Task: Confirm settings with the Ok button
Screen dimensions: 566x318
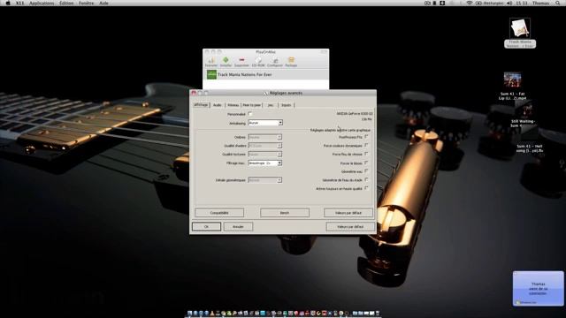Action: 206,227
